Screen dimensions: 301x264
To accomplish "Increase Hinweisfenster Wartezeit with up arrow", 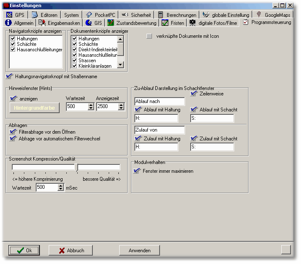I will tap(91, 105).
